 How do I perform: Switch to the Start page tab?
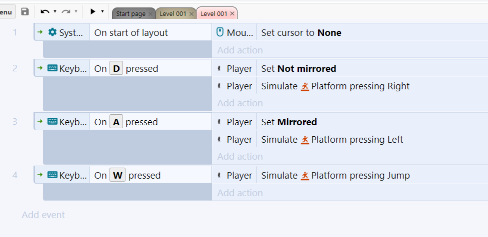click(130, 13)
